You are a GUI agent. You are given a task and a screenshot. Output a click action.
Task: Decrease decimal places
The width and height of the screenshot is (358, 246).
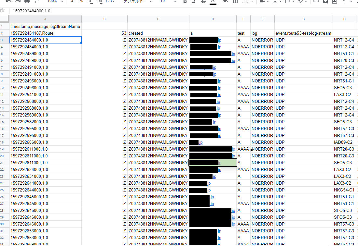(90, 1)
